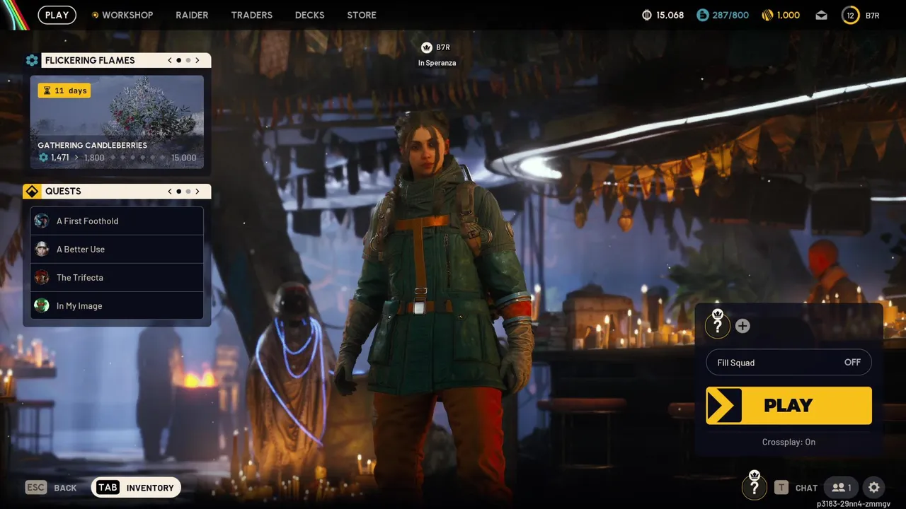Click the A First Foothold quest portrait

pyautogui.click(x=42, y=221)
